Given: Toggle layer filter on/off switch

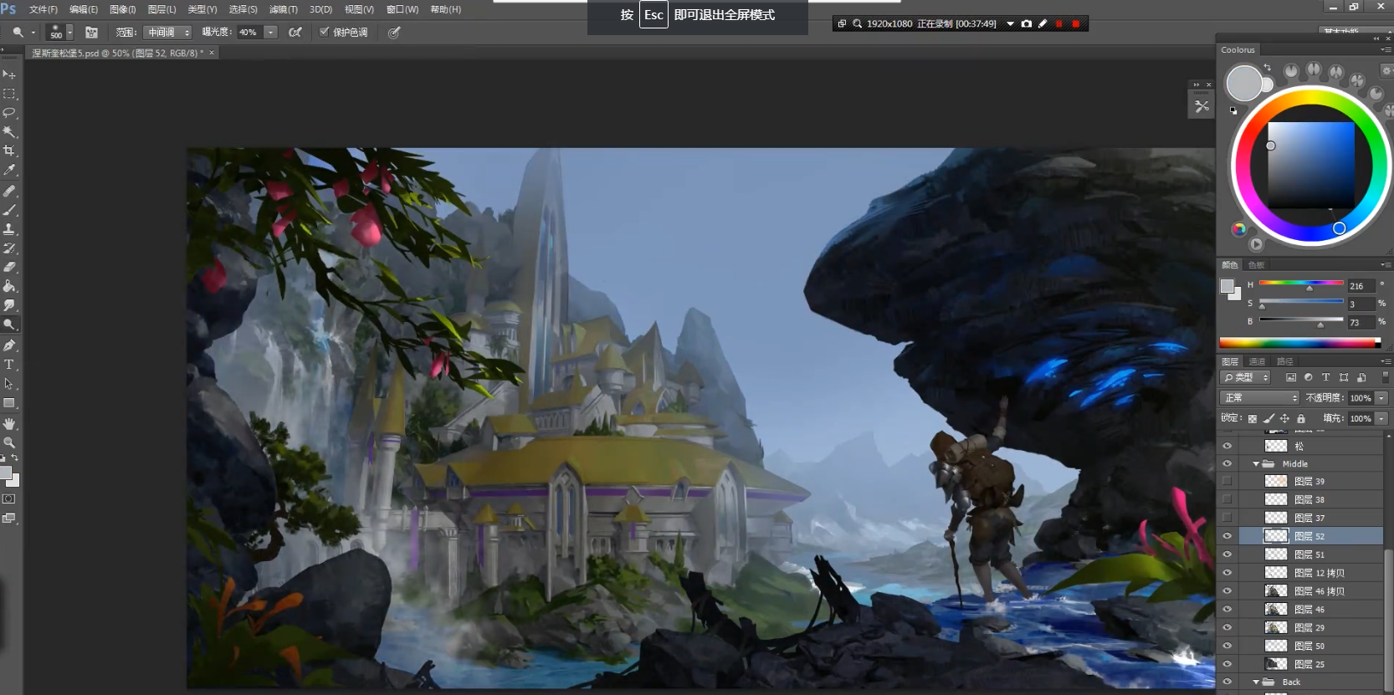Looking at the screenshot, I should (x=1386, y=378).
